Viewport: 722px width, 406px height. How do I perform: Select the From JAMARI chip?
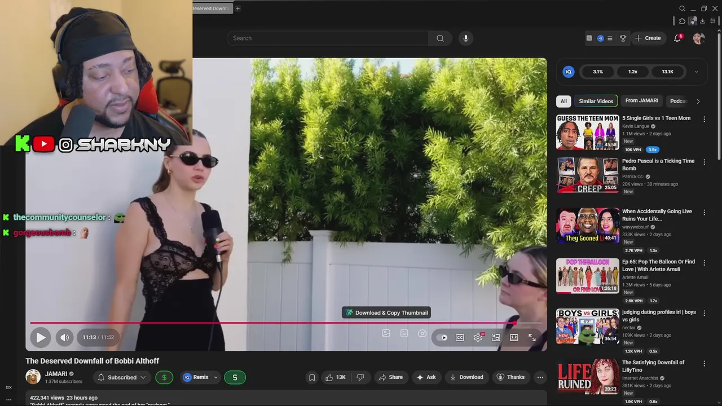[641, 101]
